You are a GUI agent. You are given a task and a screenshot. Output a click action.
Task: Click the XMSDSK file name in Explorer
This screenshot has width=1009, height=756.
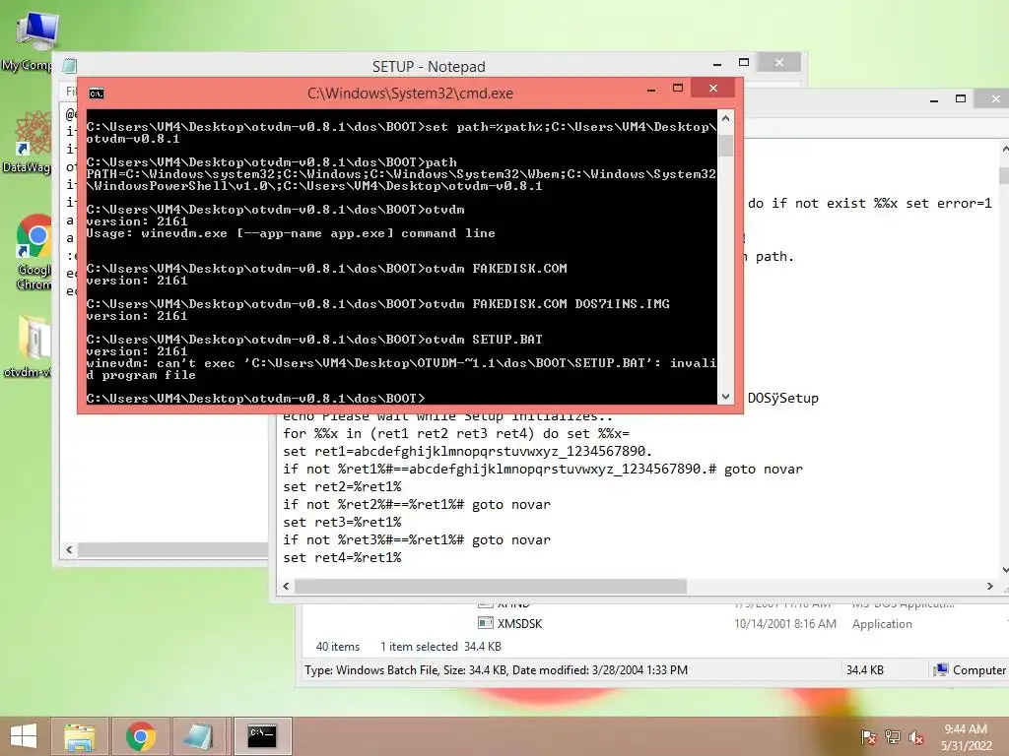(x=519, y=623)
